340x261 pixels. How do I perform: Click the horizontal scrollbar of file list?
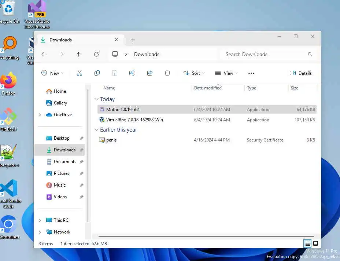pos(206,236)
